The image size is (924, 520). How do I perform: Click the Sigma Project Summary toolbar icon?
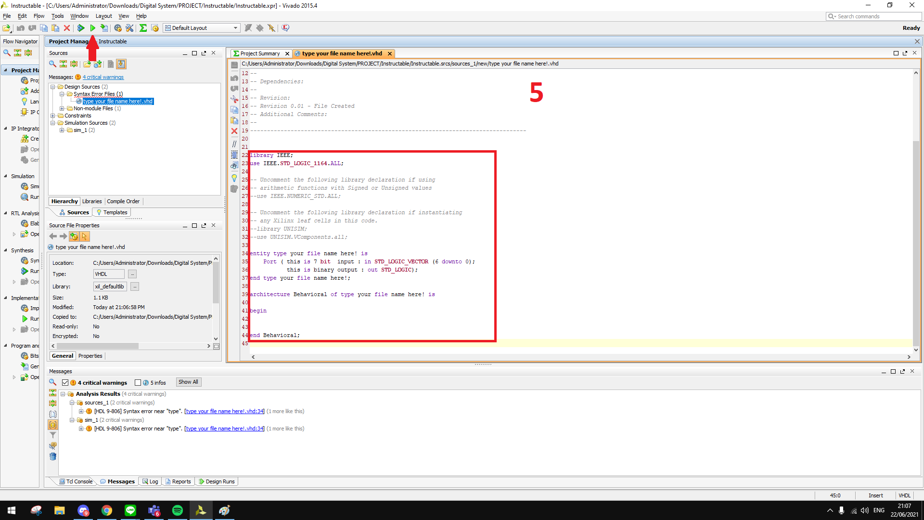point(143,28)
